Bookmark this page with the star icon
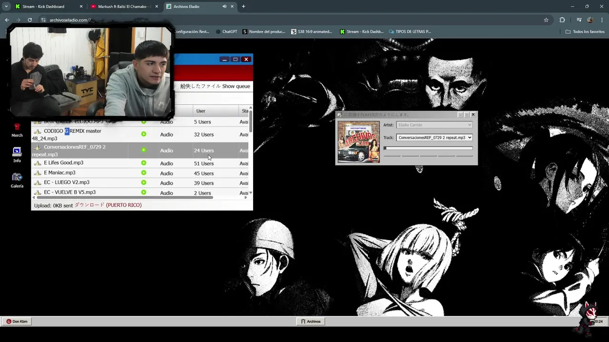 click(546, 20)
